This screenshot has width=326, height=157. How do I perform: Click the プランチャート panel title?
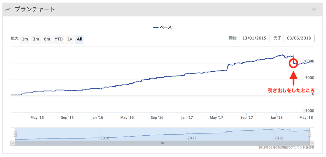[35, 9]
